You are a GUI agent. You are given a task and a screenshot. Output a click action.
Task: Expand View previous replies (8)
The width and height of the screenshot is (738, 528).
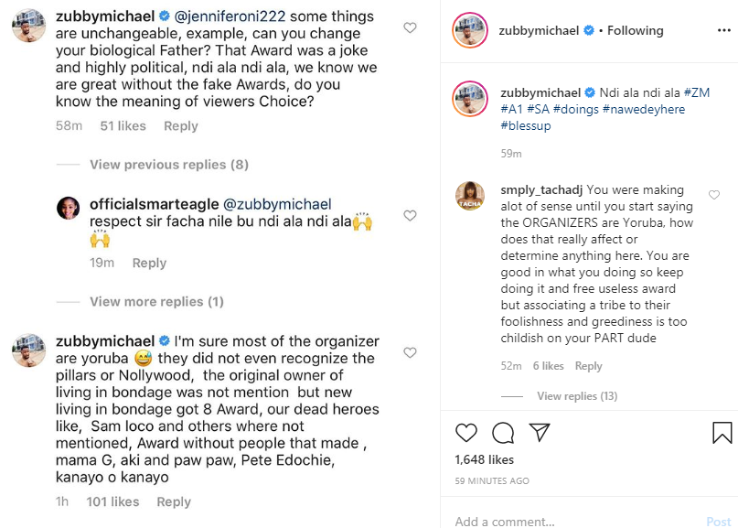169,165
